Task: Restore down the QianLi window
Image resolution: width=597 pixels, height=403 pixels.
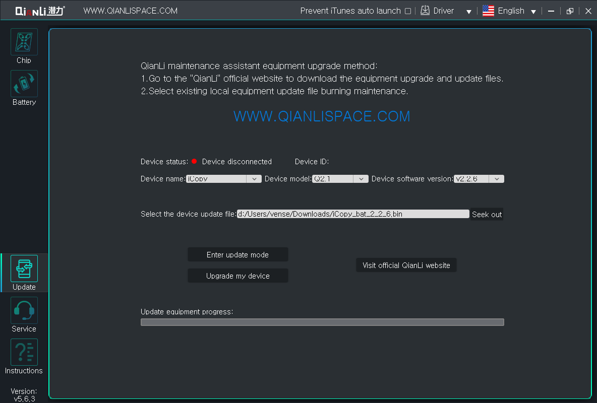Action: [x=570, y=11]
